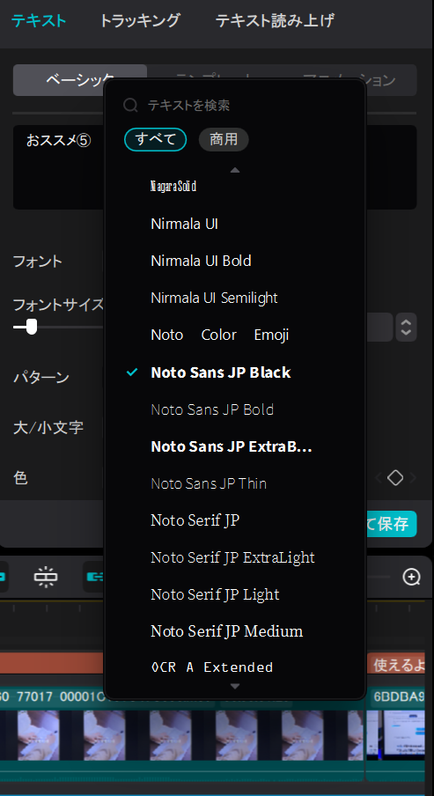Select Noto Serif JP Medium font
The image size is (434, 796).
[226, 631]
